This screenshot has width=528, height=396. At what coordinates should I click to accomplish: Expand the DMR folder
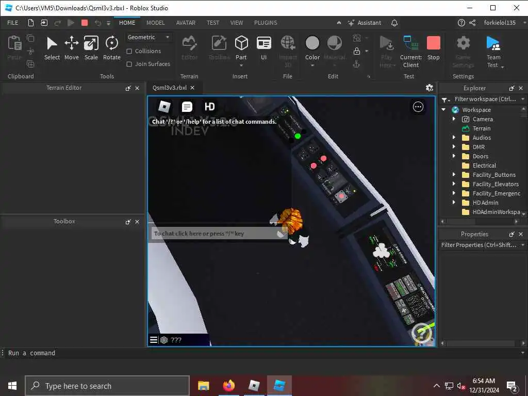tap(454, 147)
